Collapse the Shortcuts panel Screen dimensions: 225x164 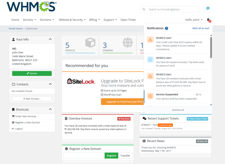click(50, 109)
